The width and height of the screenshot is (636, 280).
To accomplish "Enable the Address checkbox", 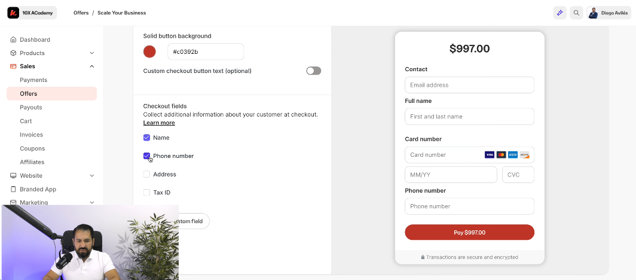I will pos(147,174).
